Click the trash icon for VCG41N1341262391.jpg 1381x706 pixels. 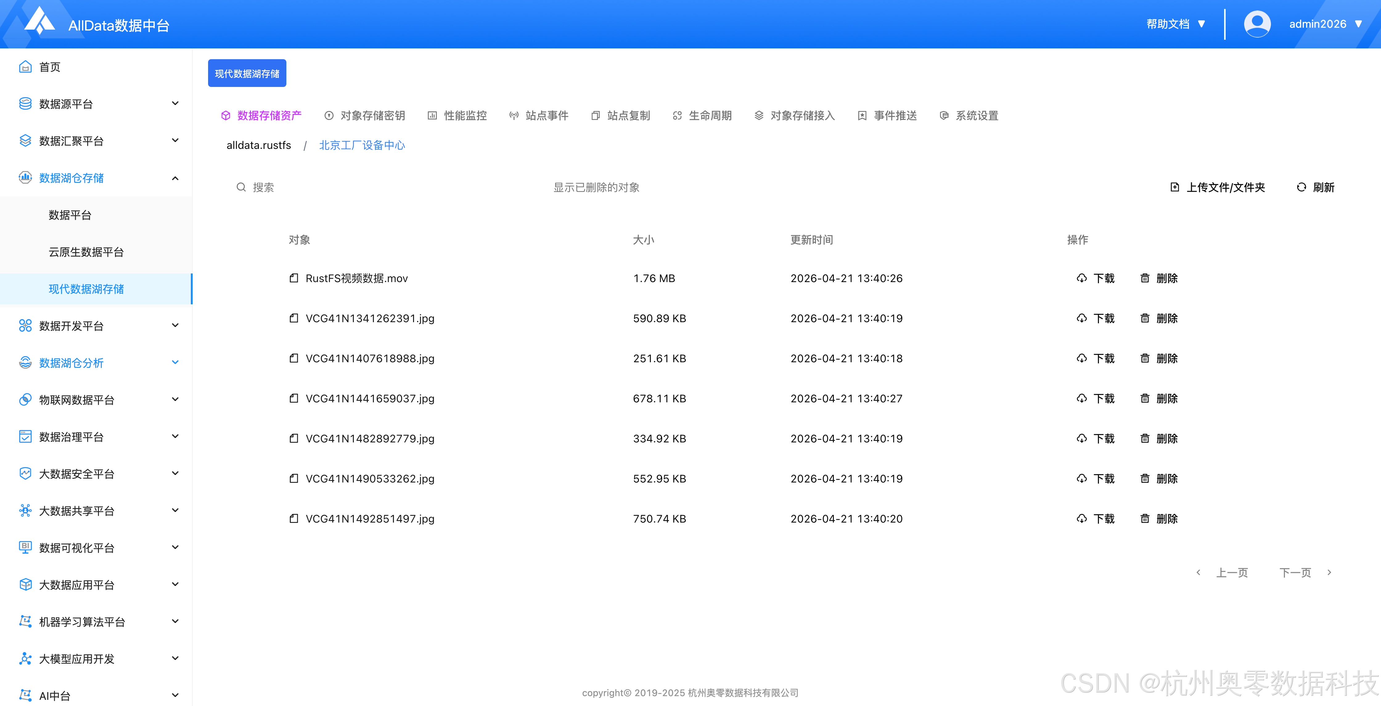pos(1145,318)
